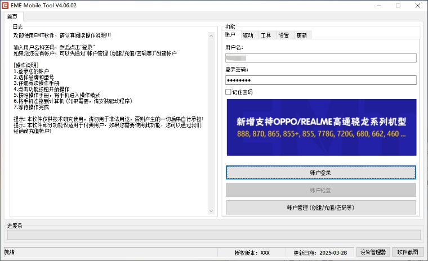Viewport: 428px width, 261px height.
Task: Click the EME app icon in title bar
Action: 6,6
